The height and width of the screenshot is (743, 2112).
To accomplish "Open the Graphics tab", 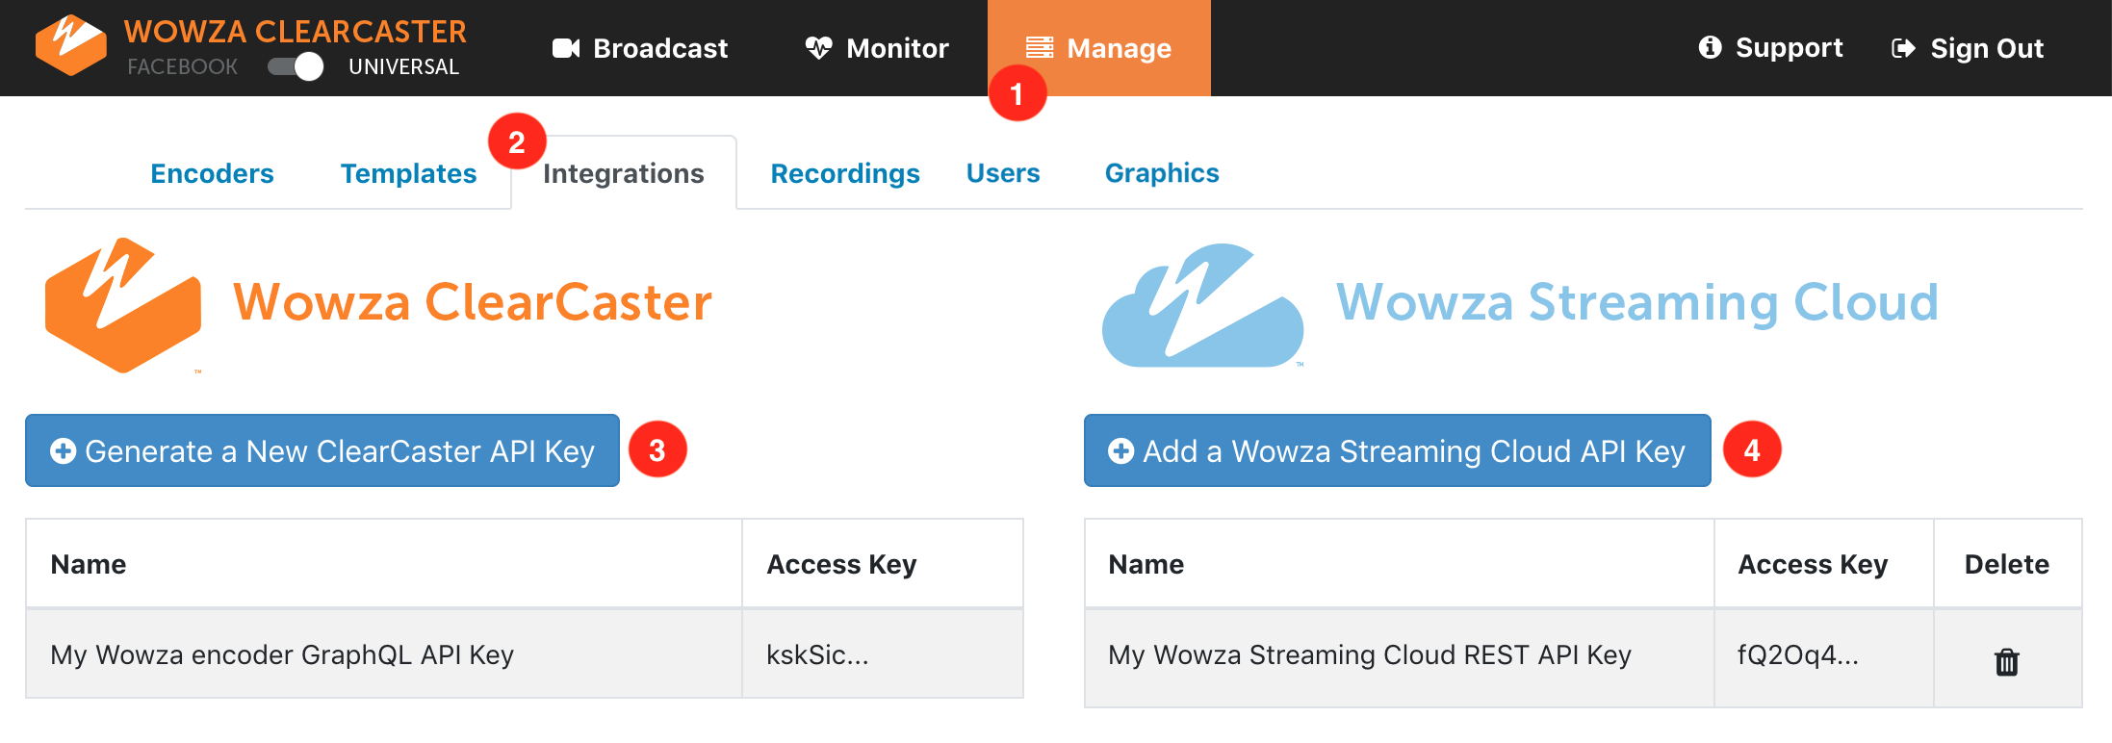I will pyautogui.click(x=1162, y=173).
